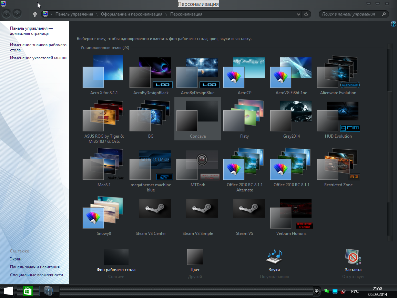Image resolution: width=397 pixels, height=298 pixels.
Task: Click the up arrow navigation icon
Action: [x=35, y=14]
